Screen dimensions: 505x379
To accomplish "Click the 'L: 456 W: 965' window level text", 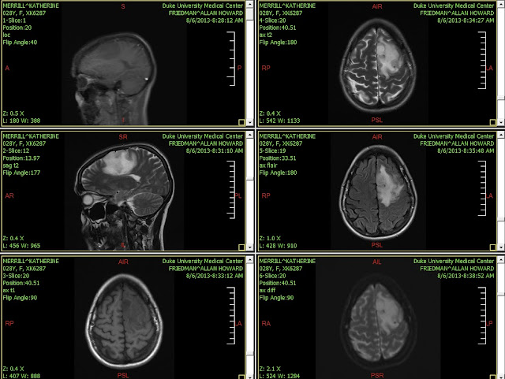I will [21, 246].
